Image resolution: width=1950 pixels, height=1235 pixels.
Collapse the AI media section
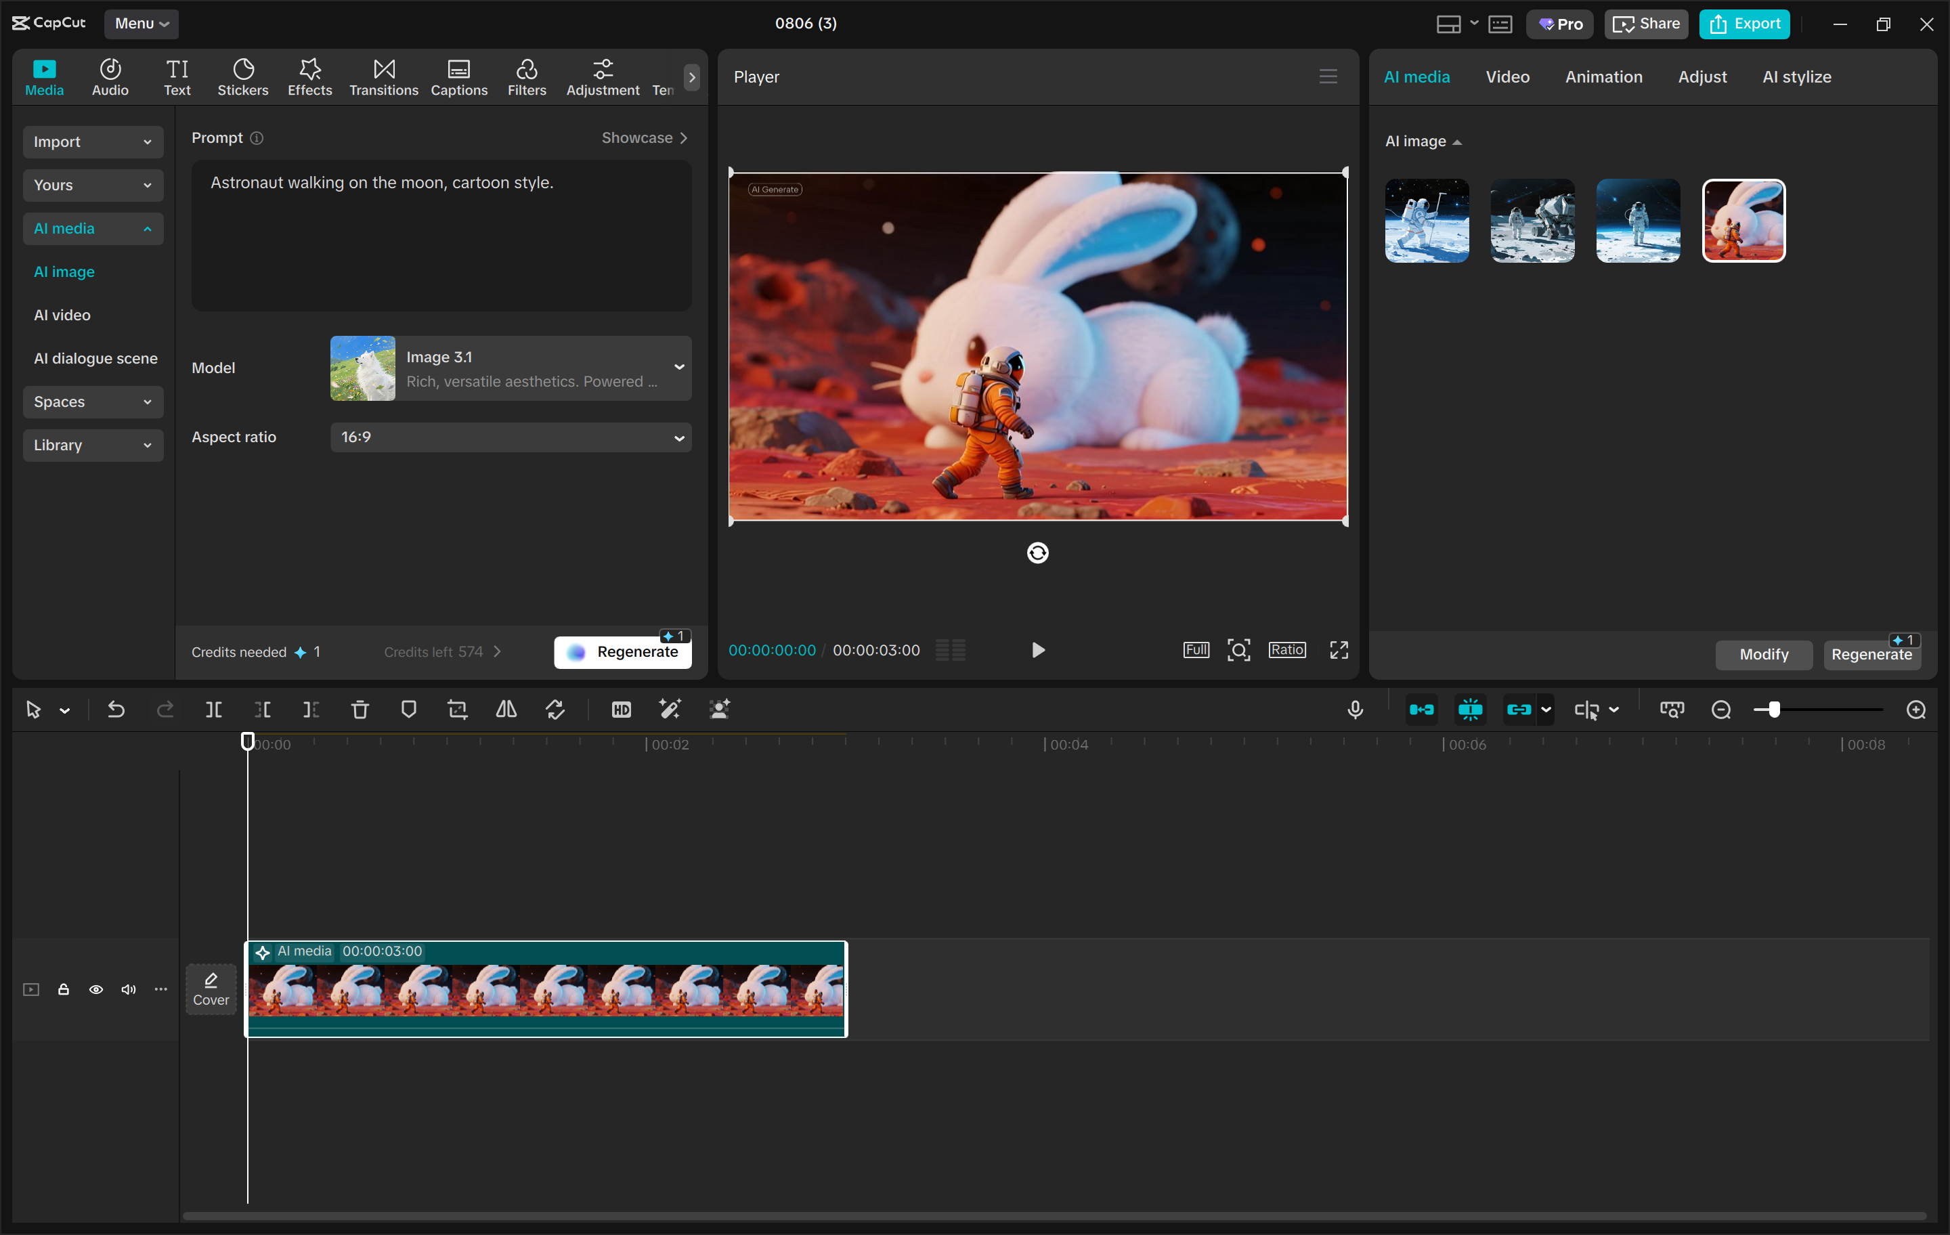point(93,228)
